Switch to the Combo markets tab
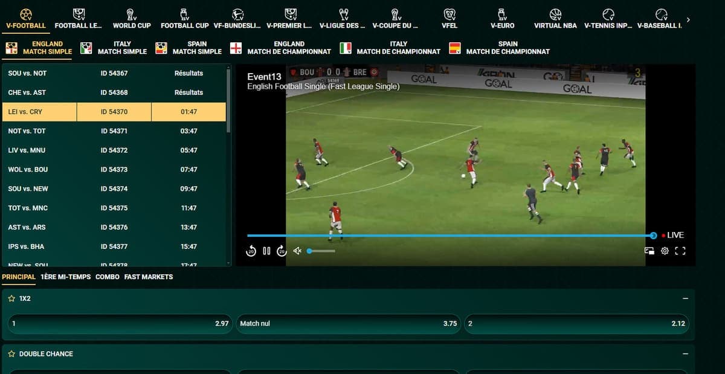Screen dimensions: 725x374 click(x=108, y=277)
